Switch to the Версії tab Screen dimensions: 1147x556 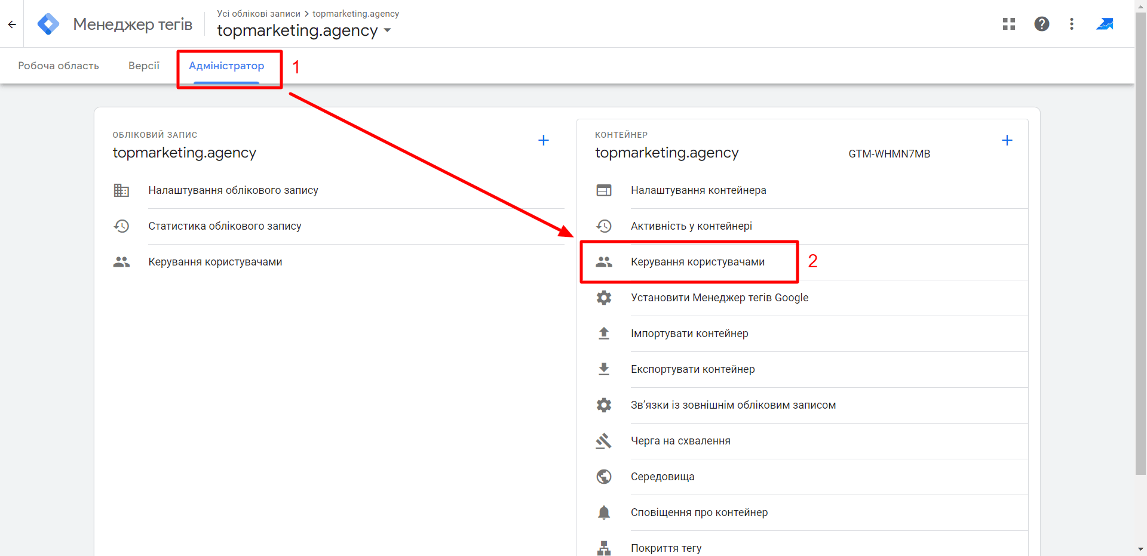coord(144,66)
